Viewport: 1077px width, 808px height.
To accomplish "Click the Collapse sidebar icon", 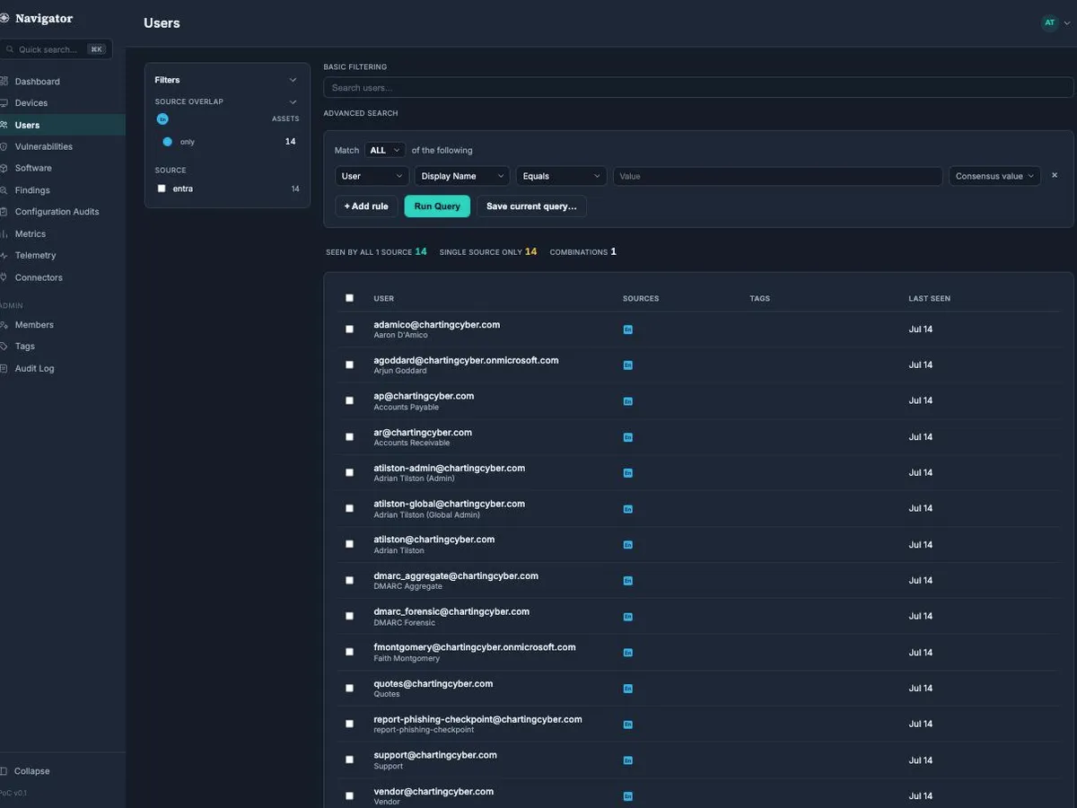I will pyautogui.click(x=4, y=771).
